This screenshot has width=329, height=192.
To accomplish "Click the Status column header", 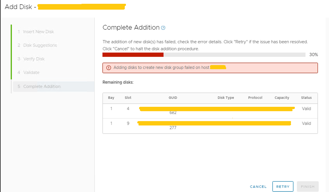I will point(306,98).
